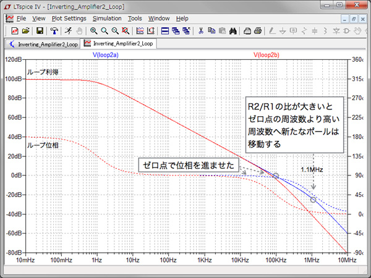Open Control Panel via the hammer icon

[x=54, y=30]
